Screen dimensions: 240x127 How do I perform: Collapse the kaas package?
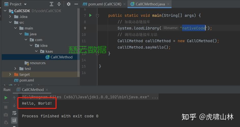tap(36, 51)
